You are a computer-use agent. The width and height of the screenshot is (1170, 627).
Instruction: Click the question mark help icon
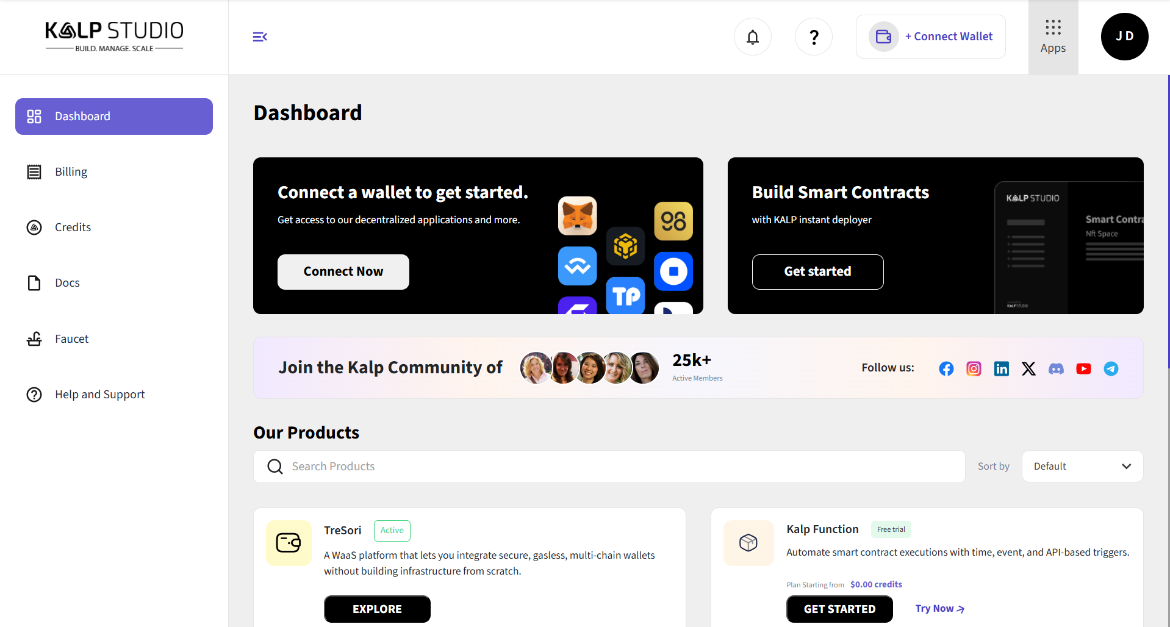pyautogui.click(x=813, y=37)
